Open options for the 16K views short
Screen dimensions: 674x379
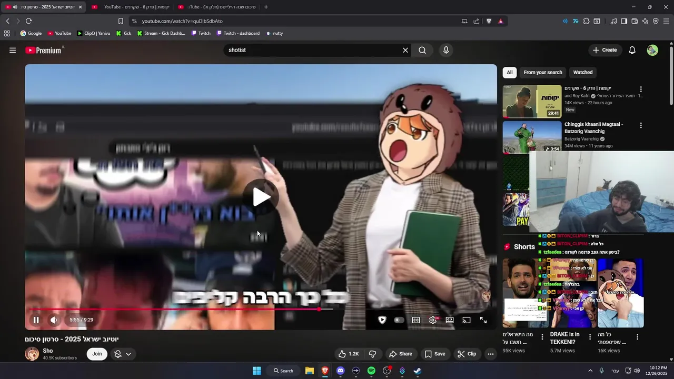637,337
